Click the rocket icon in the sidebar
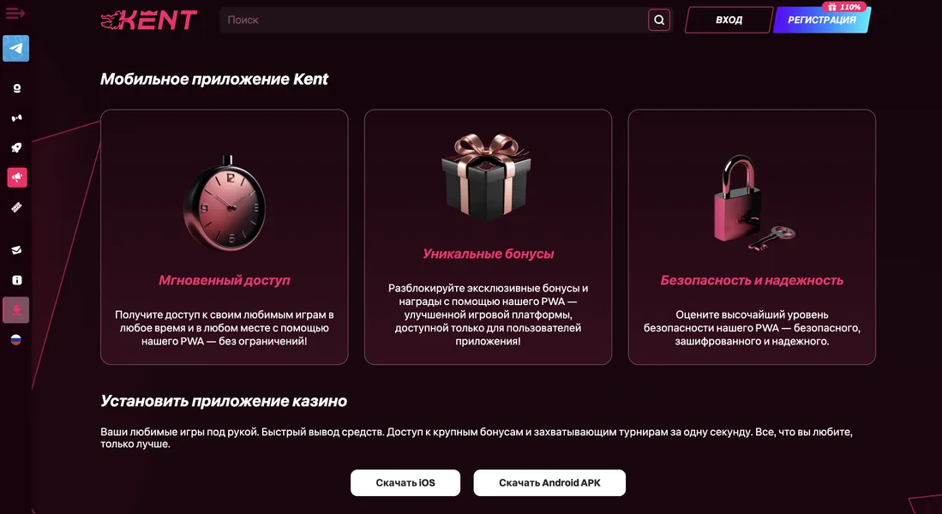 pyautogui.click(x=15, y=146)
